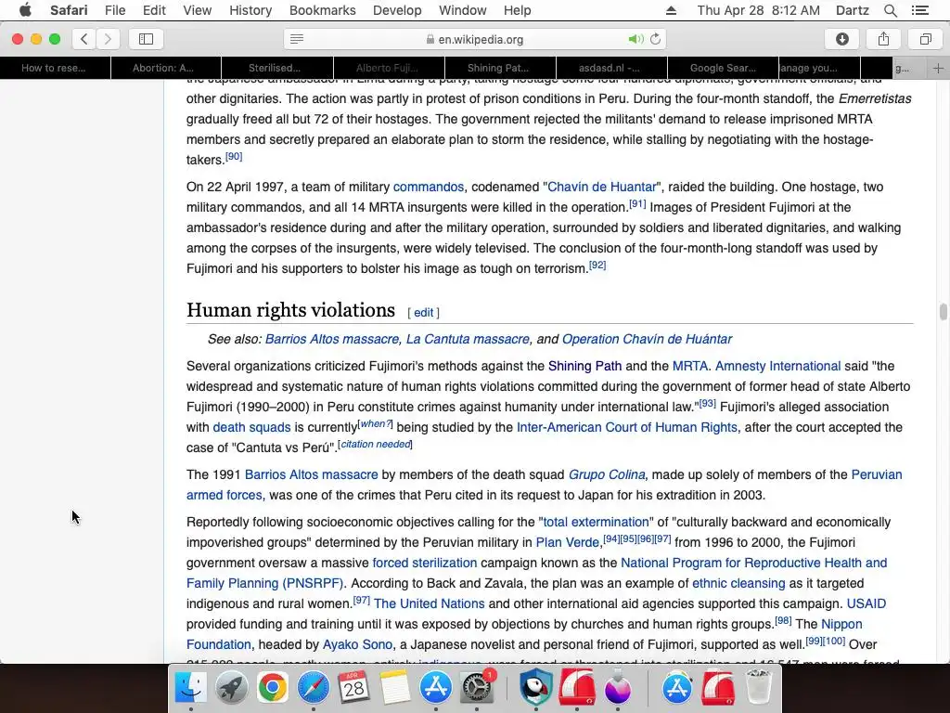The width and height of the screenshot is (950, 713).
Task: Open the 'death squads' link
Action: [251, 427]
